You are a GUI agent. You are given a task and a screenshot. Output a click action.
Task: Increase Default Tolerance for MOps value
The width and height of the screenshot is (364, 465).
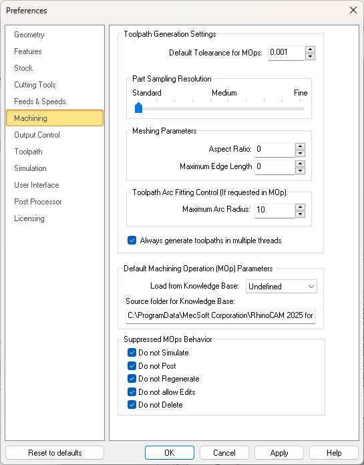tap(310, 49)
